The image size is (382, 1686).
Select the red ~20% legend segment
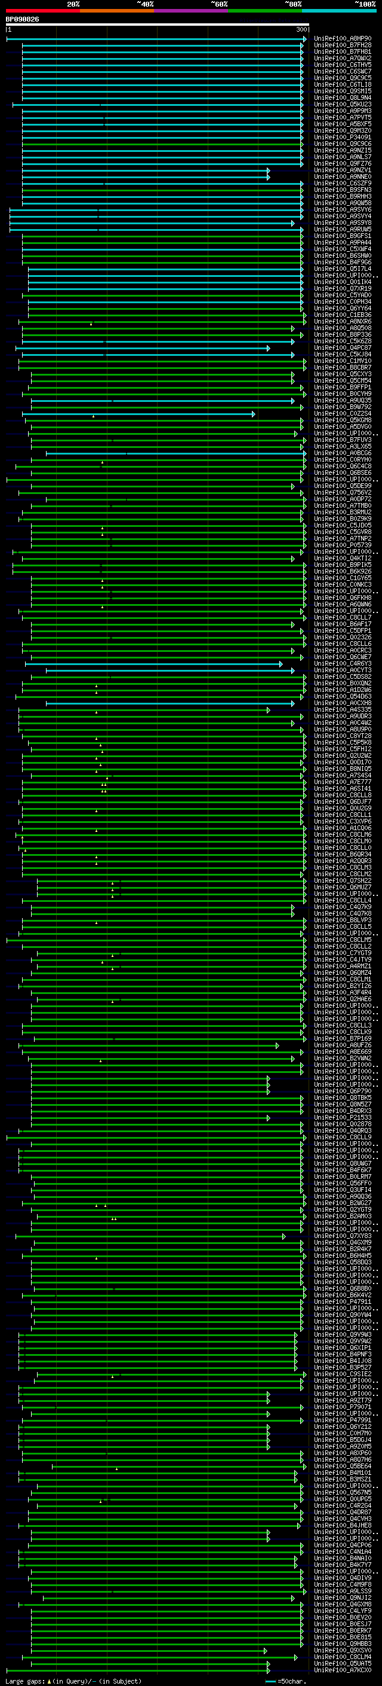(42, 11)
